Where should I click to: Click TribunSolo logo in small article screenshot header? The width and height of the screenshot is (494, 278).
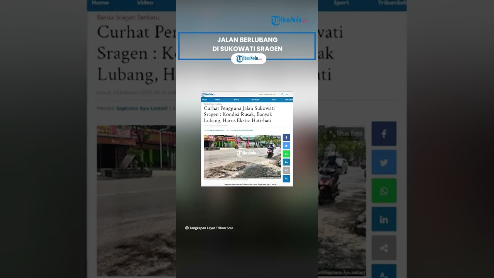(208, 94)
